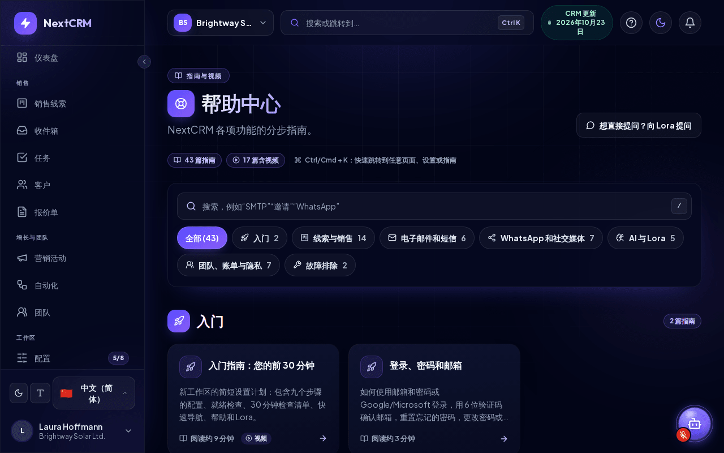Open the 客户 customers page
The image size is (724, 453).
(x=72, y=185)
